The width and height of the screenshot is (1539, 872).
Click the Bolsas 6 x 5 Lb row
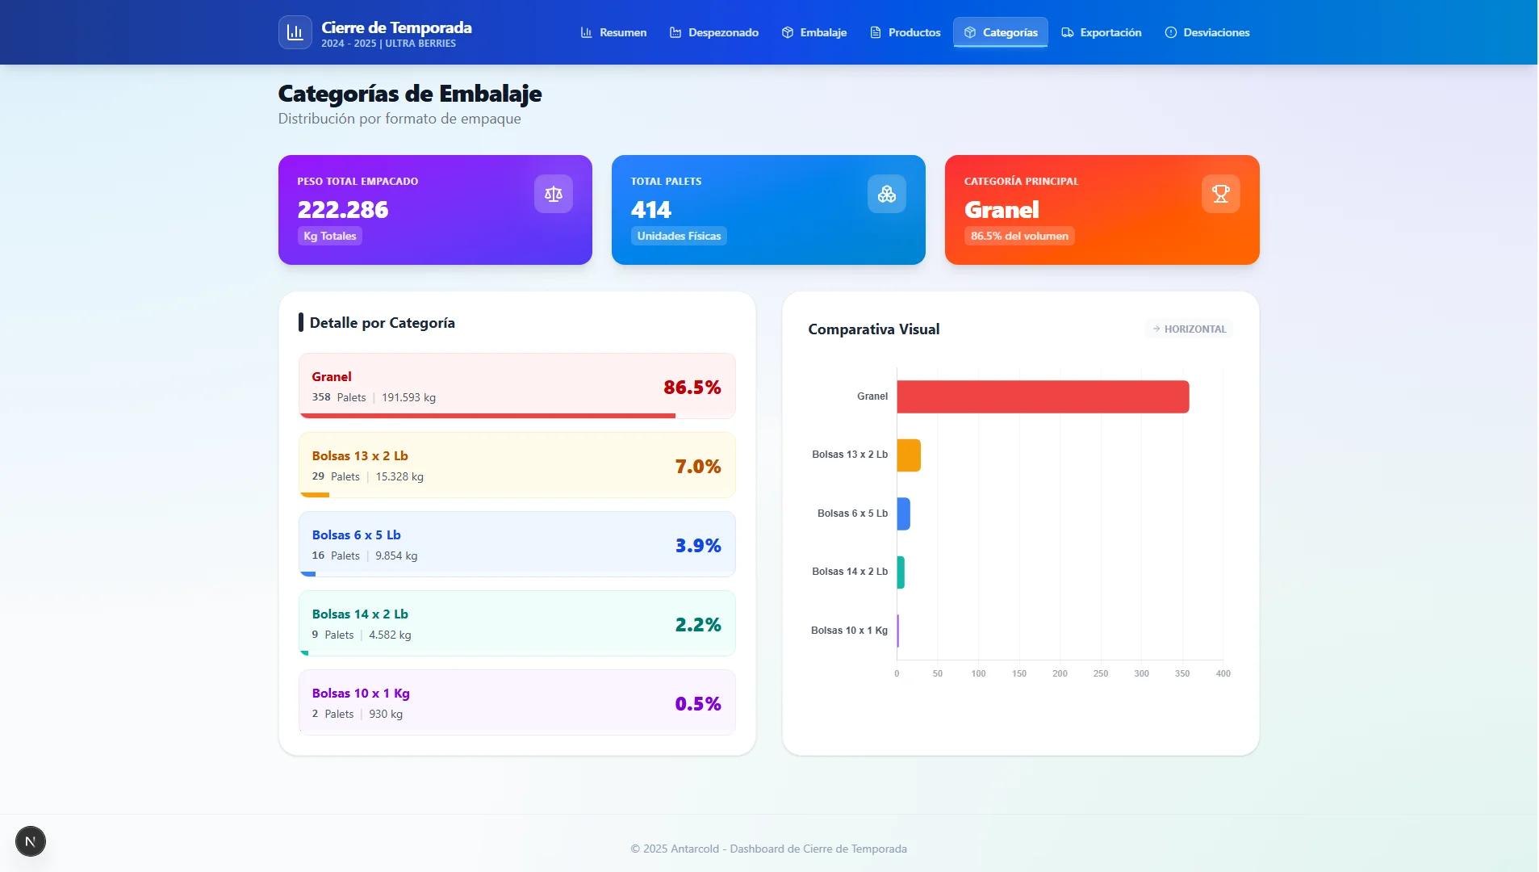(516, 544)
